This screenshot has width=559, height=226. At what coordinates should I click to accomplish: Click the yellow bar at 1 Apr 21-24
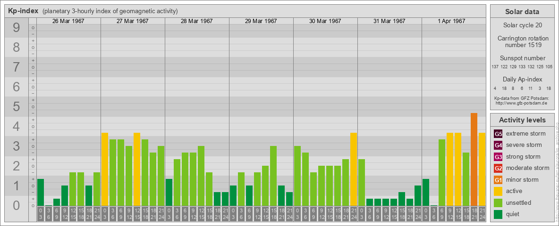[482, 169]
